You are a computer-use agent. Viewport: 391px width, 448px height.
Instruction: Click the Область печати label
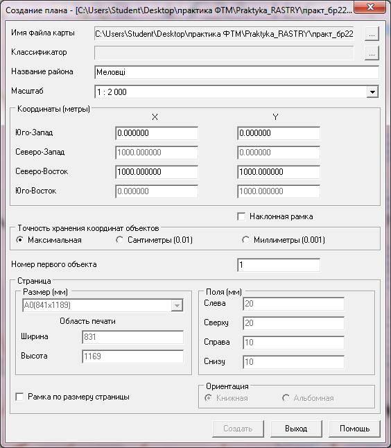pyautogui.click(x=87, y=321)
